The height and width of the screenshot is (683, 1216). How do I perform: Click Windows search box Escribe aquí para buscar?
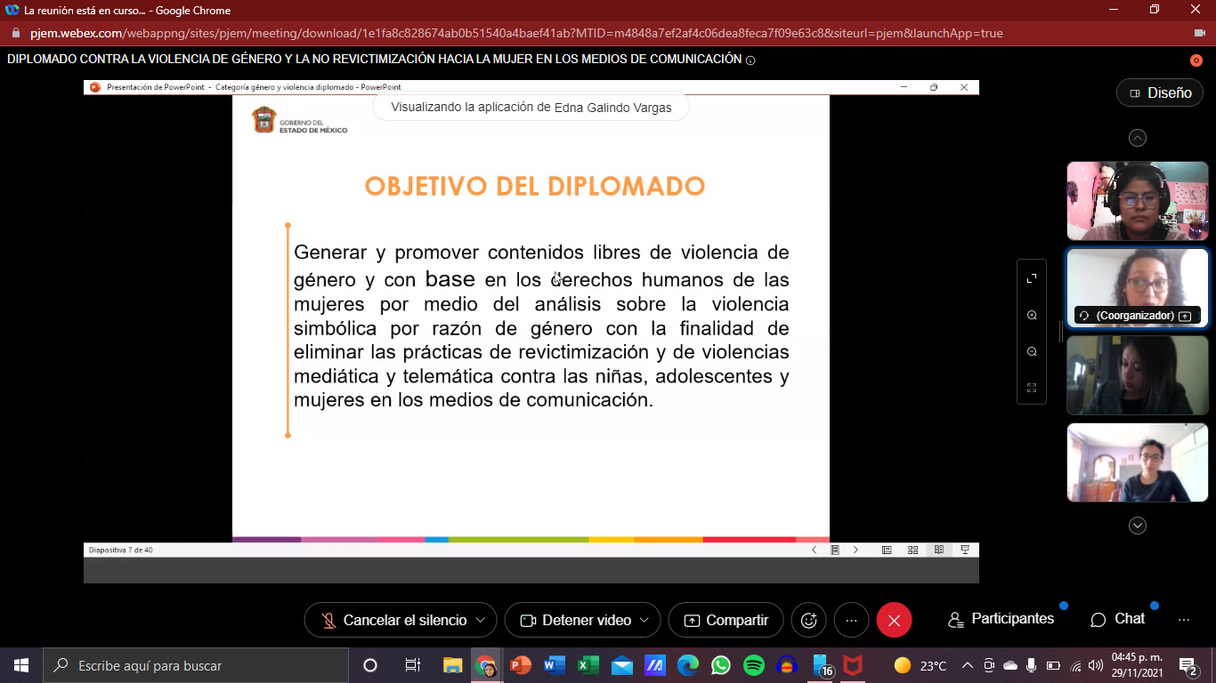(x=195, y=665)
